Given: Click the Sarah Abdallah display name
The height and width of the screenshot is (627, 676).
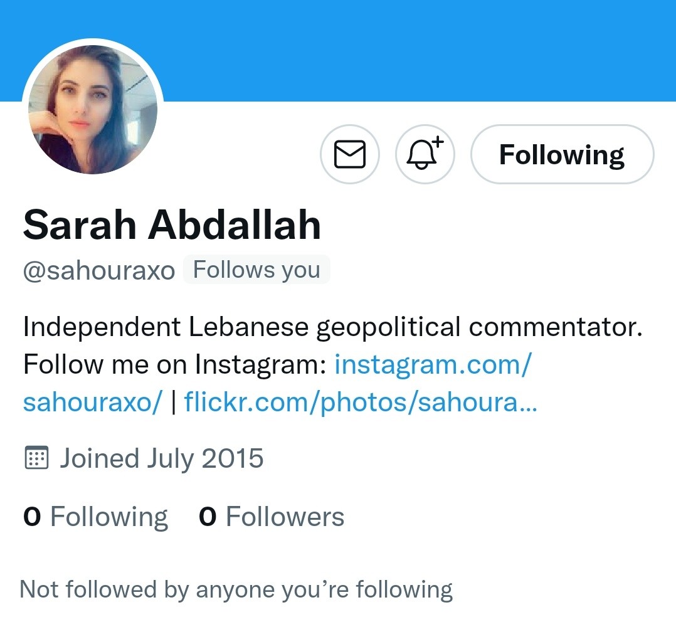Looking at the screenshot, I should tap(172, 225).
